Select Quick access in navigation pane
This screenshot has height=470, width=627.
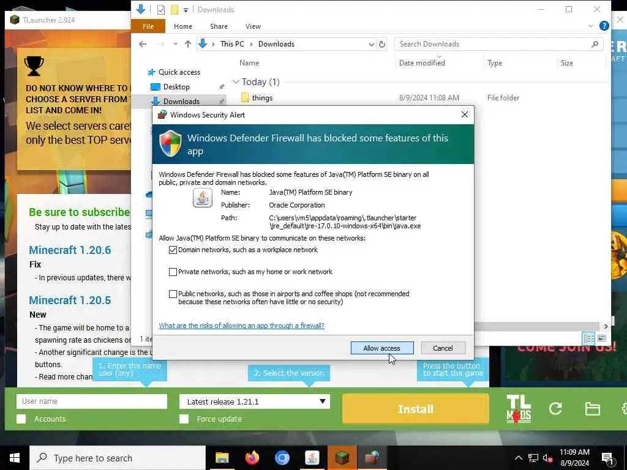point(179,72)
